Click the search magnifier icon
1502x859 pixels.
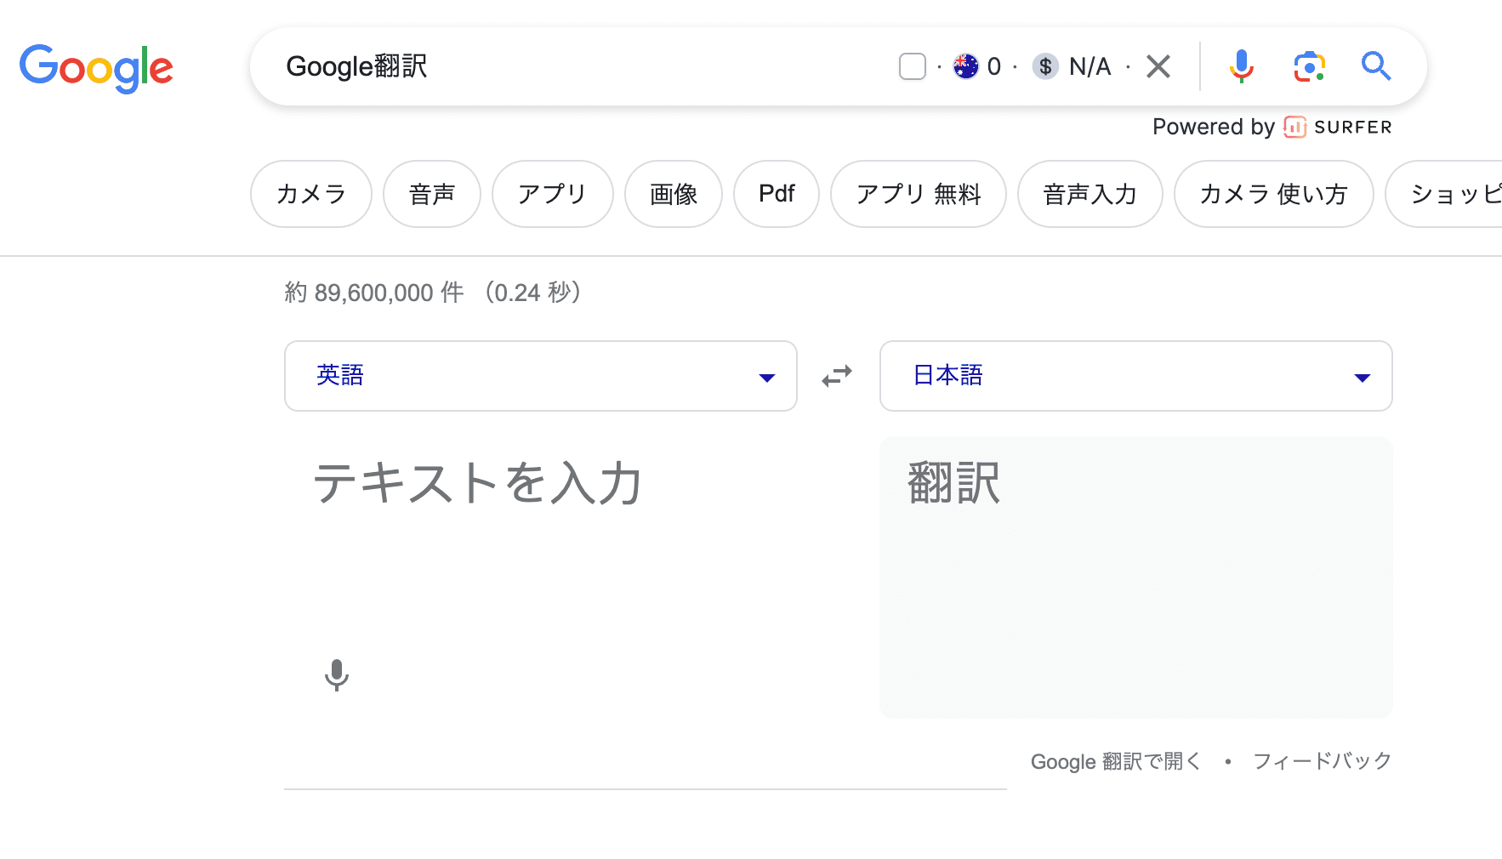1376,65
